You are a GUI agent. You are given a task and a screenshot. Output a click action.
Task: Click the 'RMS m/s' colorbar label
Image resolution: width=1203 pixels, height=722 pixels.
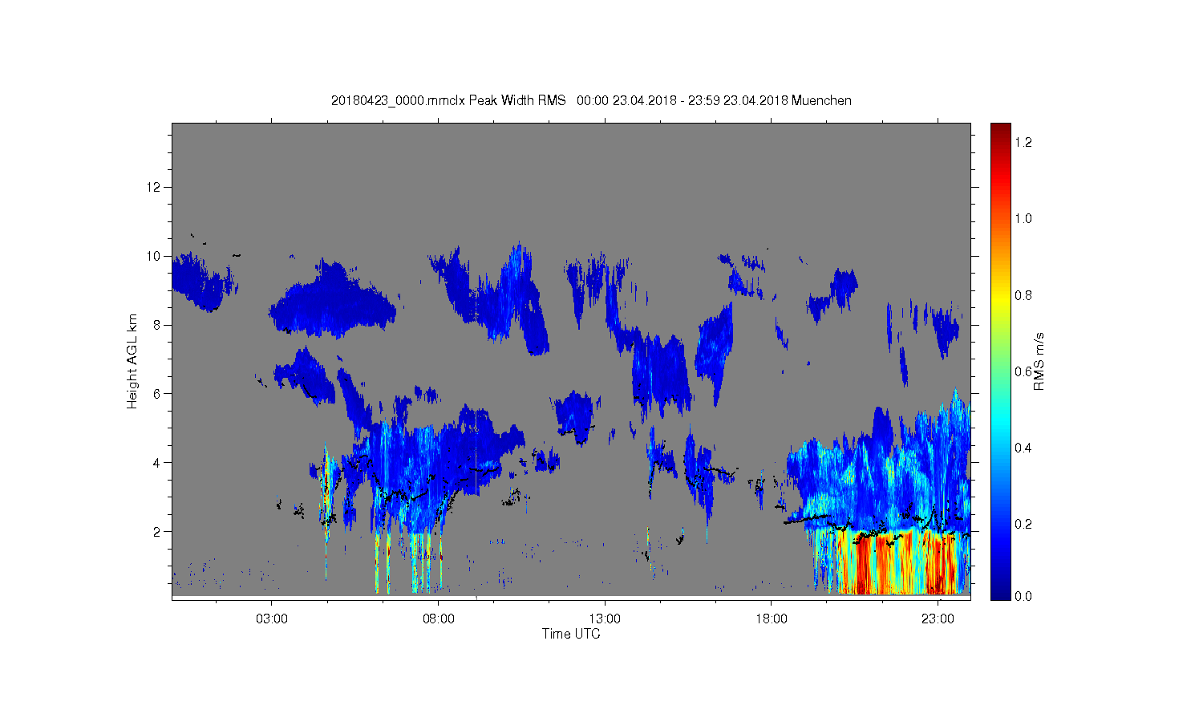pyautogui.click(x=1039, y=361)
